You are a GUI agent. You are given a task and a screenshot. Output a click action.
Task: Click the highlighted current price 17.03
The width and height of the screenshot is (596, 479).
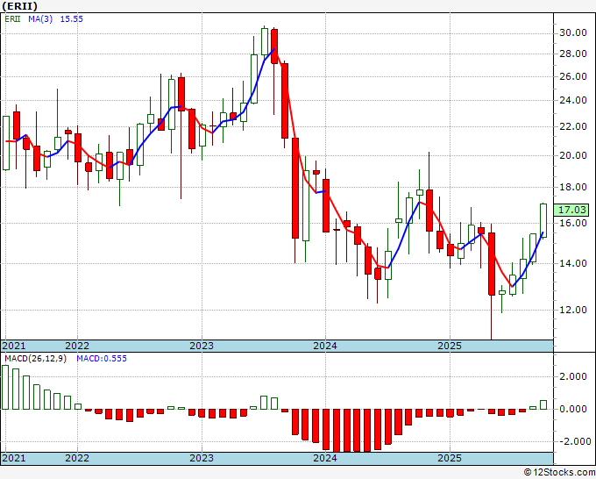coord(572,210)
